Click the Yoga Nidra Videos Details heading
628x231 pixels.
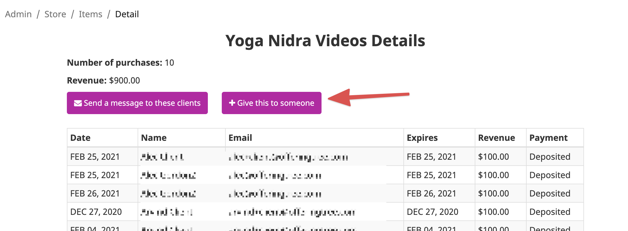tap(325, 41)
